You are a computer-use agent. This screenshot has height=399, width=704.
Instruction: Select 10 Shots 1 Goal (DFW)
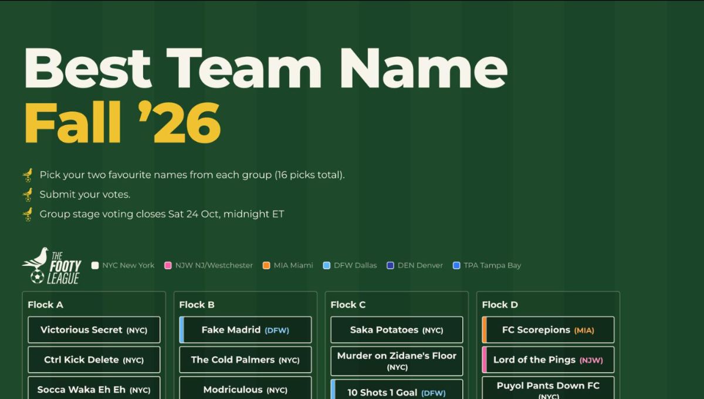pos(397,390)
